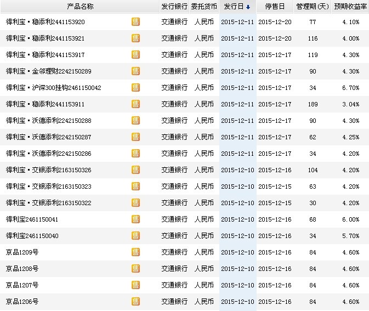Click management period value 63

313,186
